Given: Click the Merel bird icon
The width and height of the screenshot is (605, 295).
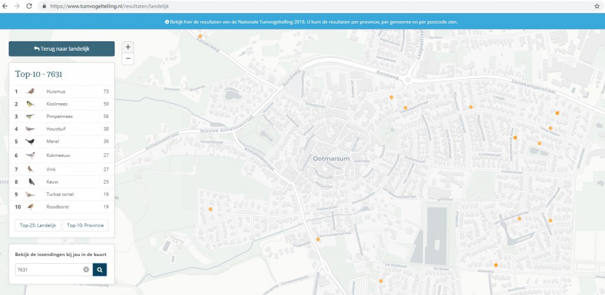Looking at the screenshot, I should (31, 142).
